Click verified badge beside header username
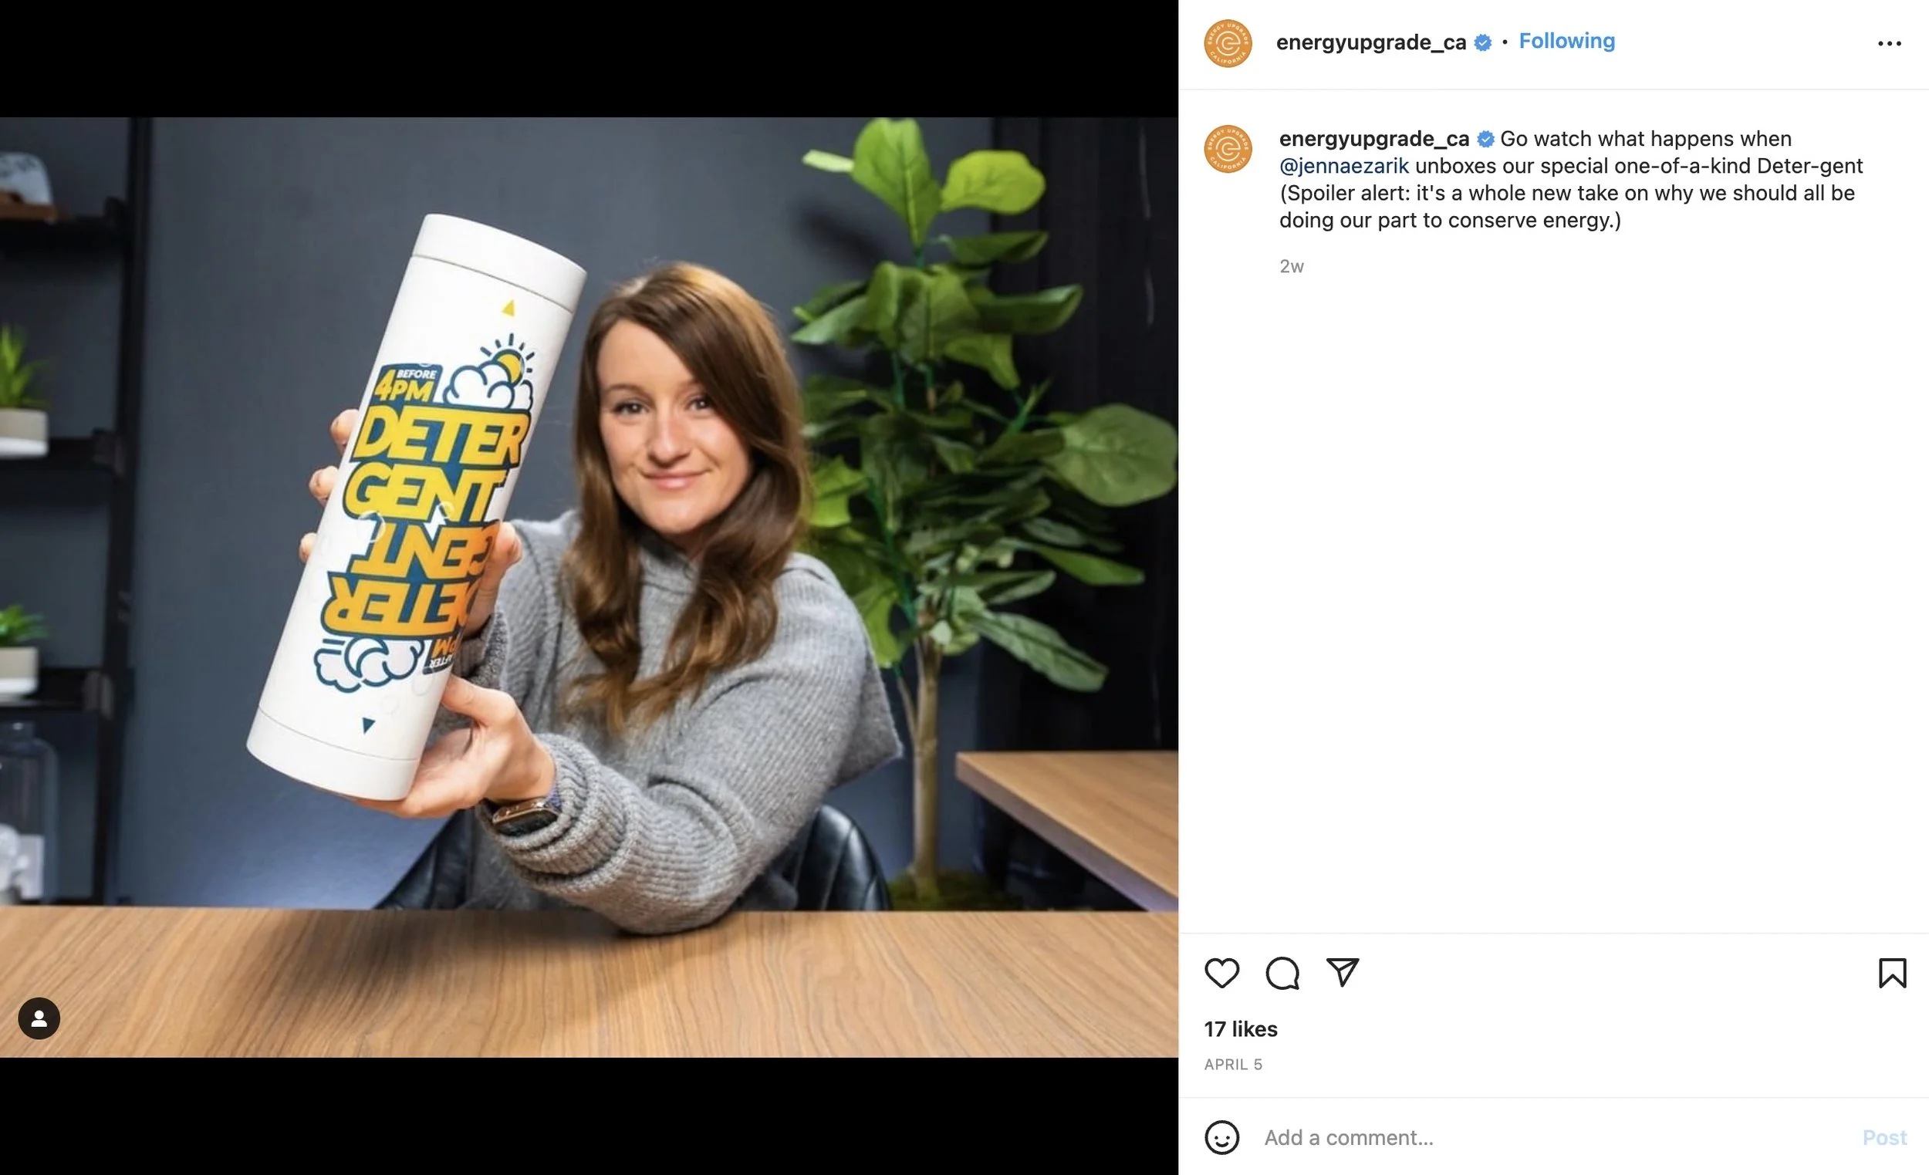The image size is (1929, 1175). click(x=1482, y=43)
